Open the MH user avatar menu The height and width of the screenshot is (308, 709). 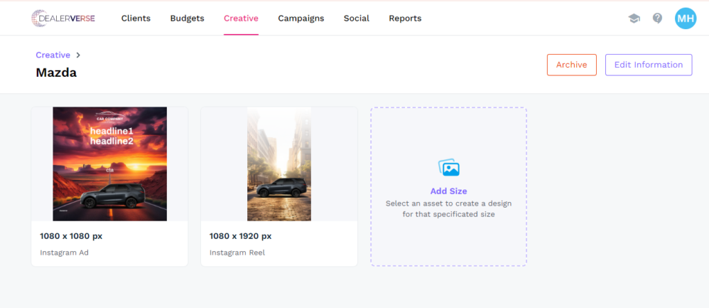[685, 19]
